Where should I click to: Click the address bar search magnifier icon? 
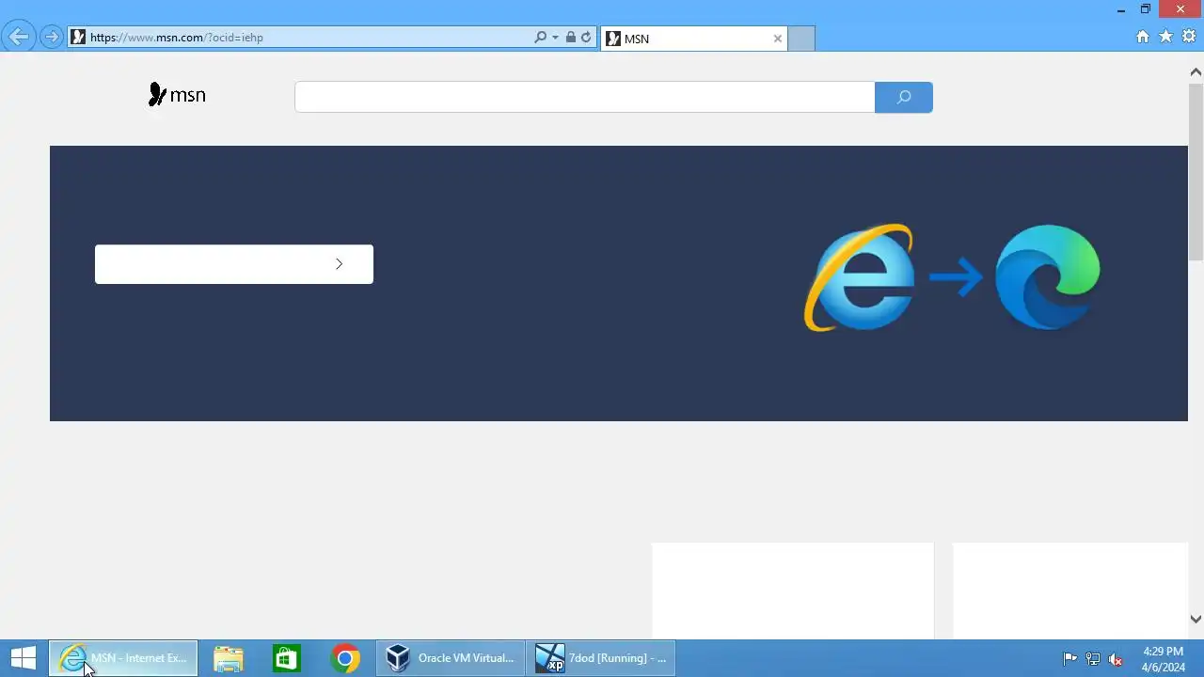pyautogui.click(x=540, y=38)
